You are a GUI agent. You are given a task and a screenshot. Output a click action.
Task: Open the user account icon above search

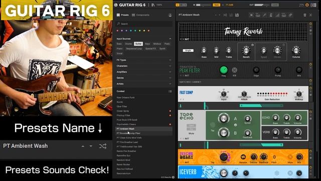tap(170, 15)
